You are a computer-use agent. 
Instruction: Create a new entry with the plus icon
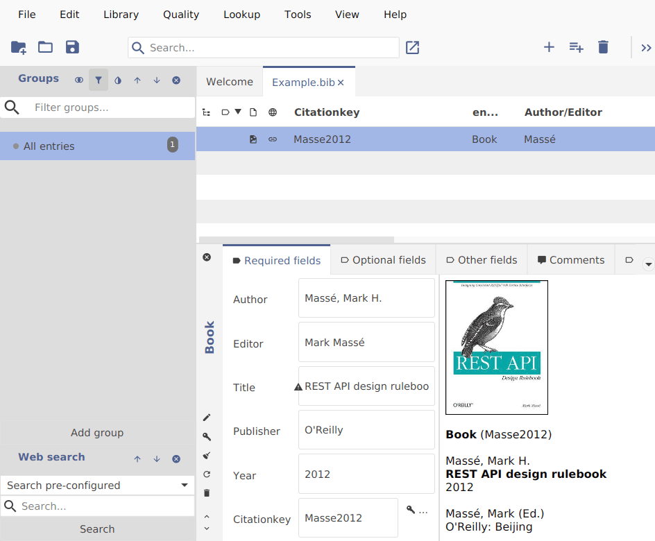549,47
